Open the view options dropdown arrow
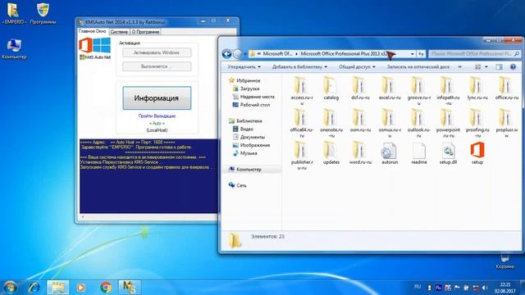The width and height of the screenshot is (525, 295). 486,67
